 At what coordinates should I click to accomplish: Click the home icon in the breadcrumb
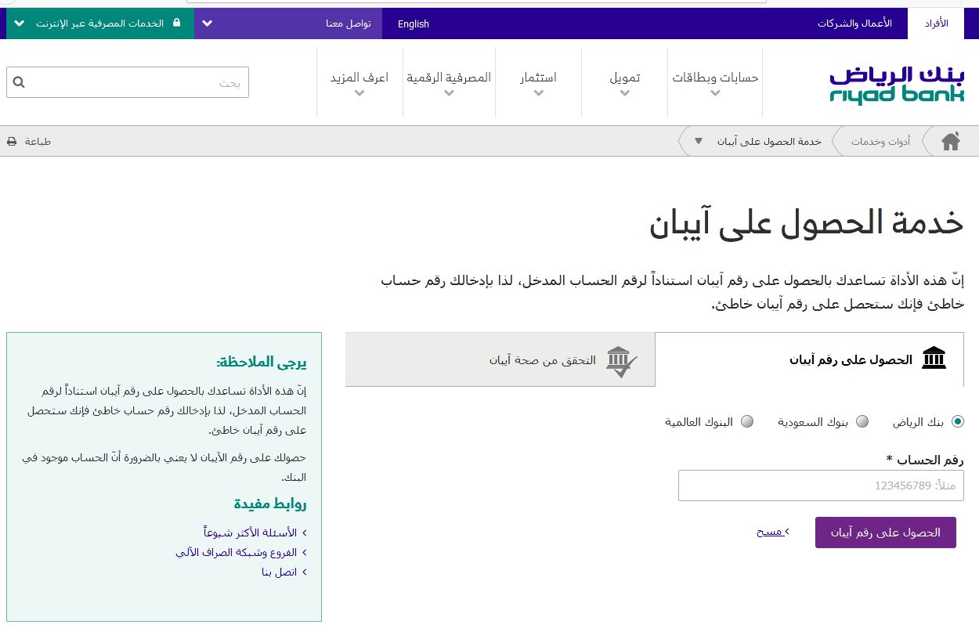(x=951, y=141)
